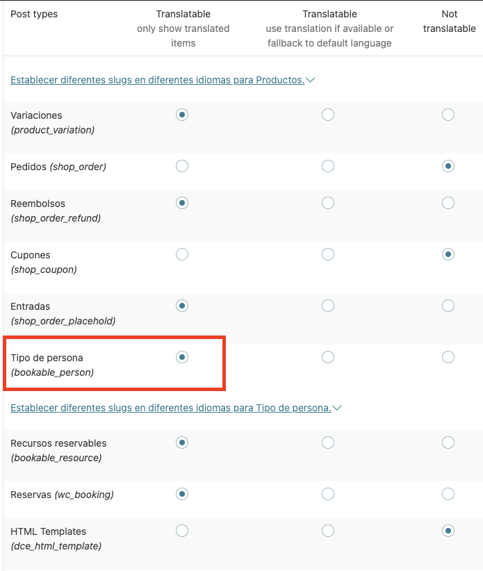Choose fallback translation for HTML Templates
This screenshot has height=571, width=483.
coord(328,531)
